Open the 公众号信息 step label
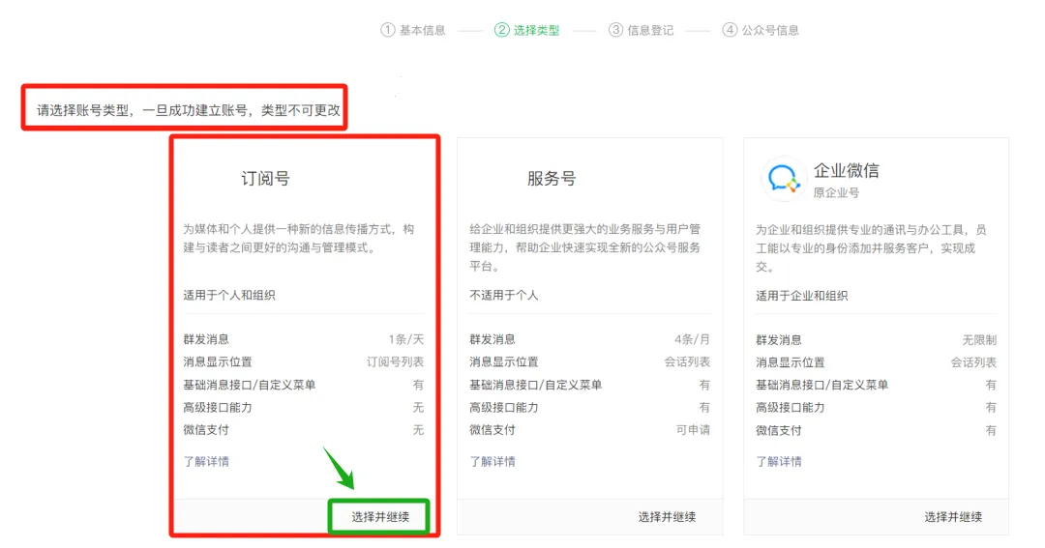The width and height of the screenshot is (1045, 548). tap(770, 30)
